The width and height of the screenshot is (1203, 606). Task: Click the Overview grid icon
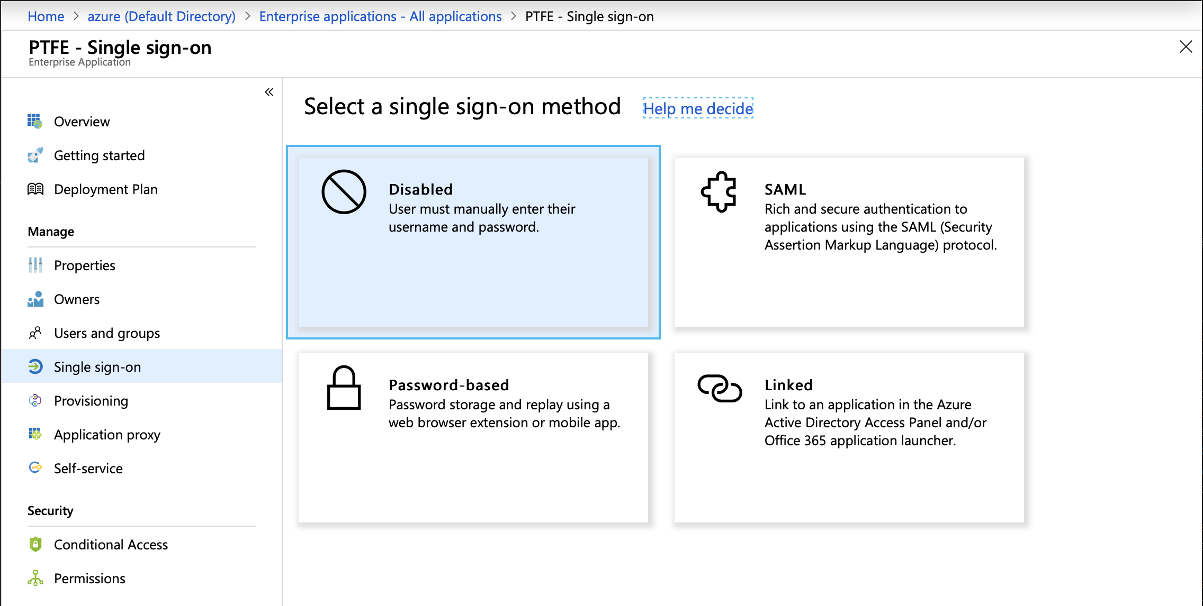(35, 121)
